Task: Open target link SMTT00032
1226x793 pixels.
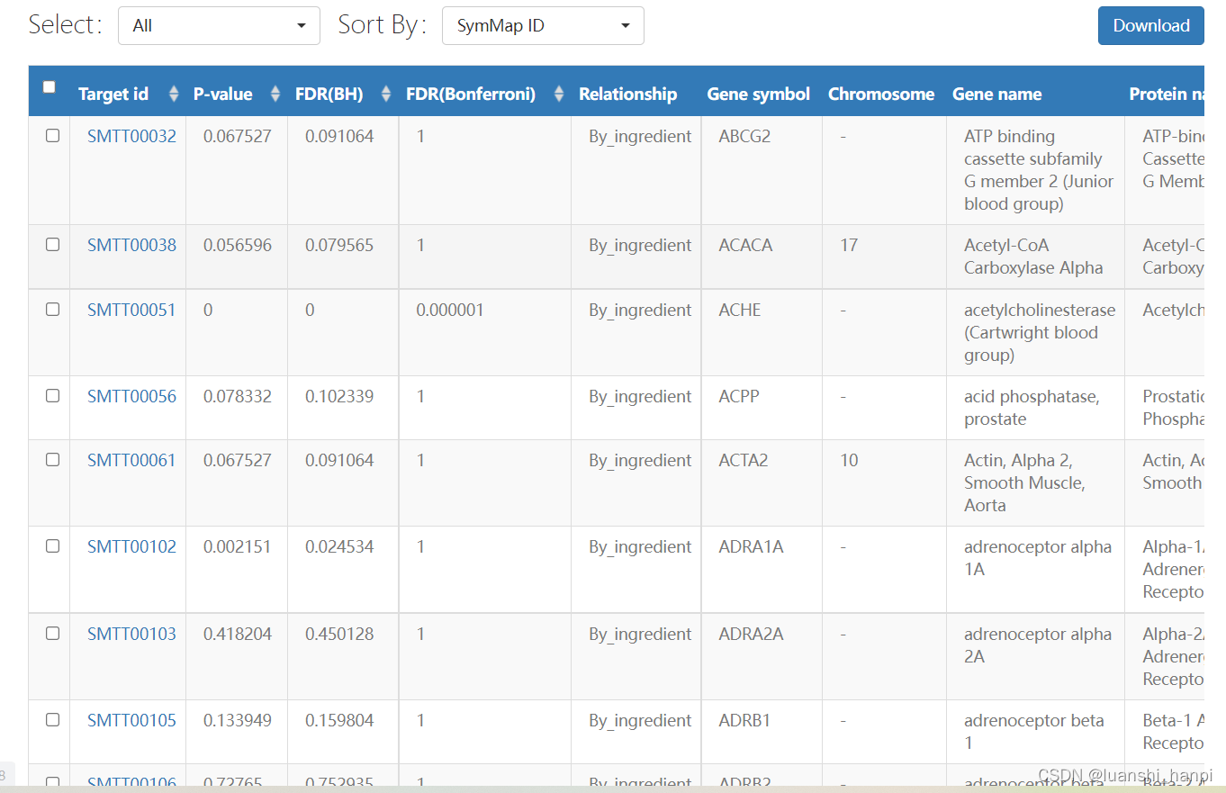Action: tap(131, 136)
